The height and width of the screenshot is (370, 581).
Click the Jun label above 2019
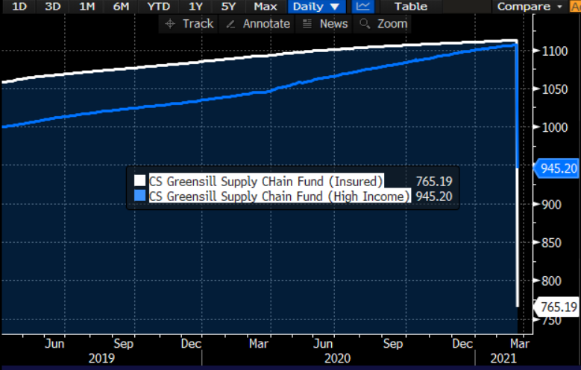[54, 344]
